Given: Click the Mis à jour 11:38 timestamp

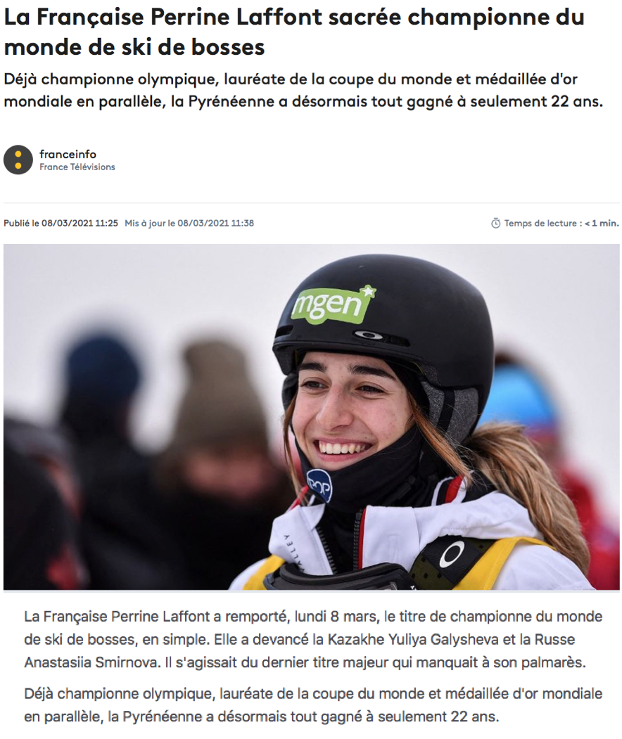Looking at the screenshot, I should pyautogui.click(x=189, y=224).
